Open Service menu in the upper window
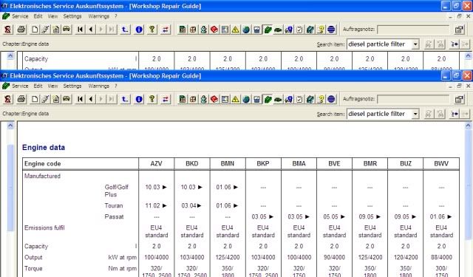 [20, 16]
